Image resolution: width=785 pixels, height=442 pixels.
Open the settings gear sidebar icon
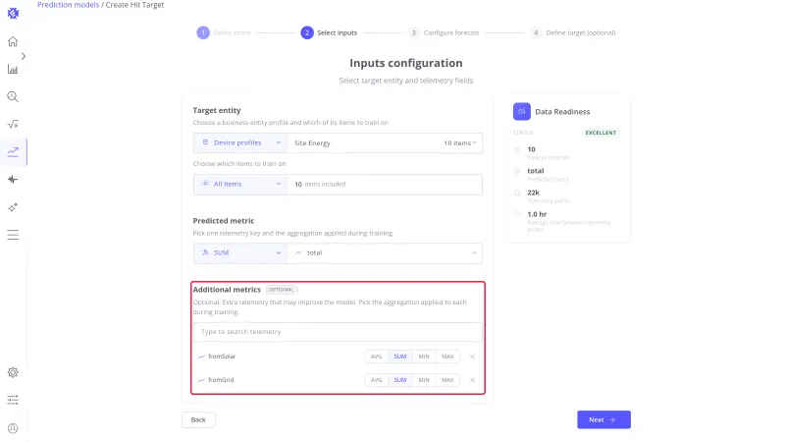[x=13, y=372]
